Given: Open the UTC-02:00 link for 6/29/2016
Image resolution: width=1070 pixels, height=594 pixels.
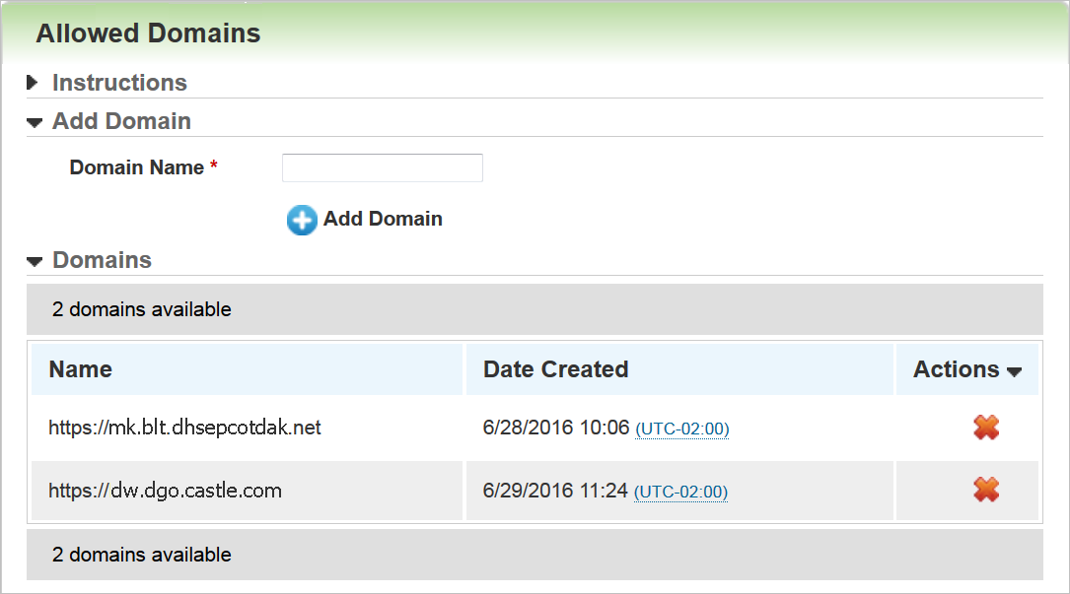Looking at the screenshot, I should pyautogui.click(x=680, y=492).
